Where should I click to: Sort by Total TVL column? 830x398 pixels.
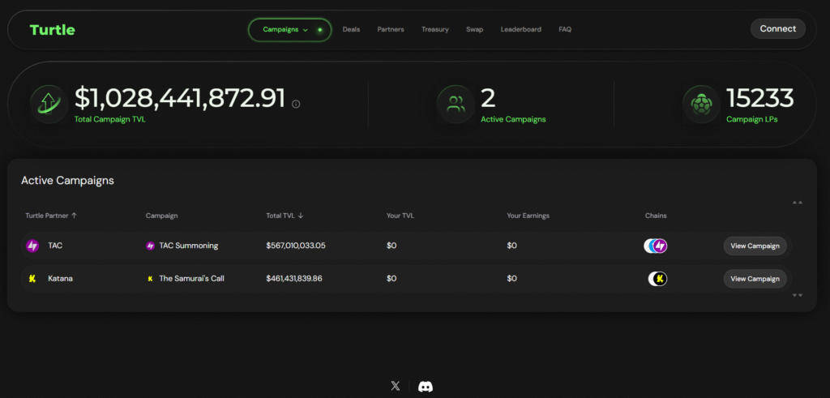tap(285, 216)
